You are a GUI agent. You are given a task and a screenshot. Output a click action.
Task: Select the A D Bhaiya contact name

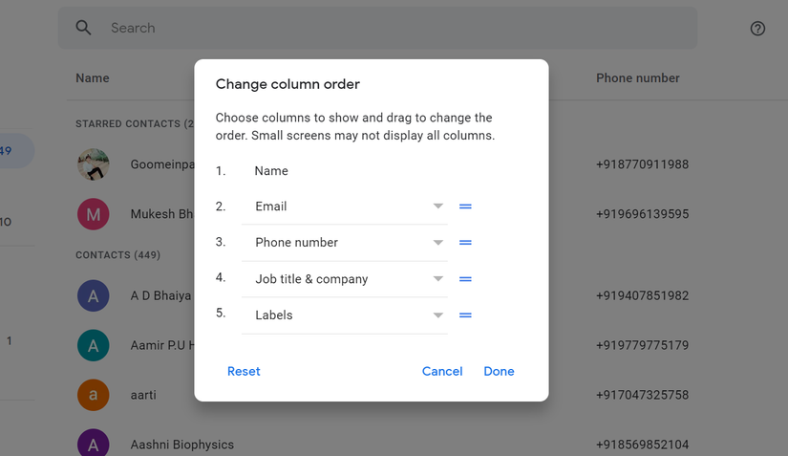point(160,295)
